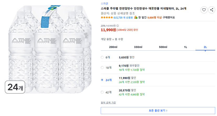Screen dimensions: 217x116
Task: Choose the 42개 quantity radio button
Action: coord(102,92)
